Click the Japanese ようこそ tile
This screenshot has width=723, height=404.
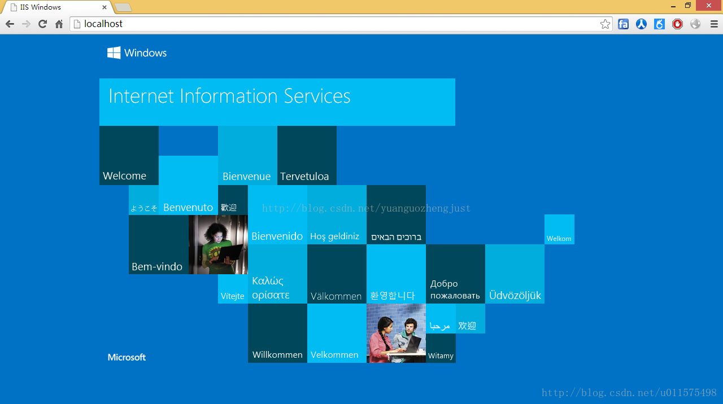pyautogui.click(x=143, y=200)
